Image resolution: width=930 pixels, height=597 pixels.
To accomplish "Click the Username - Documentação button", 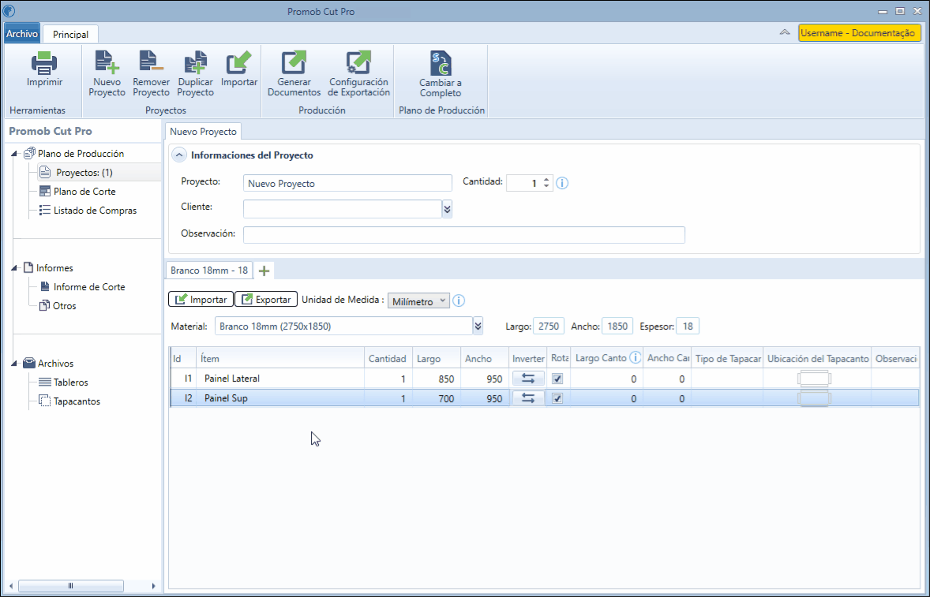I will click(859, 33).
